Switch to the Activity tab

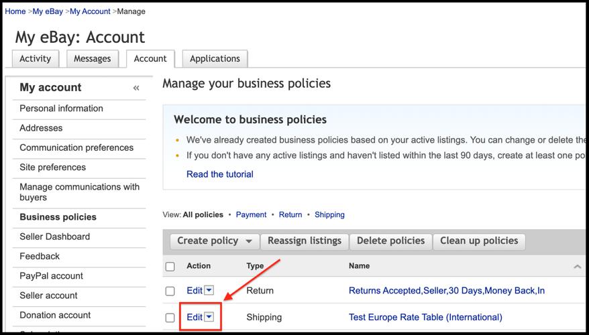coord(36,58)
